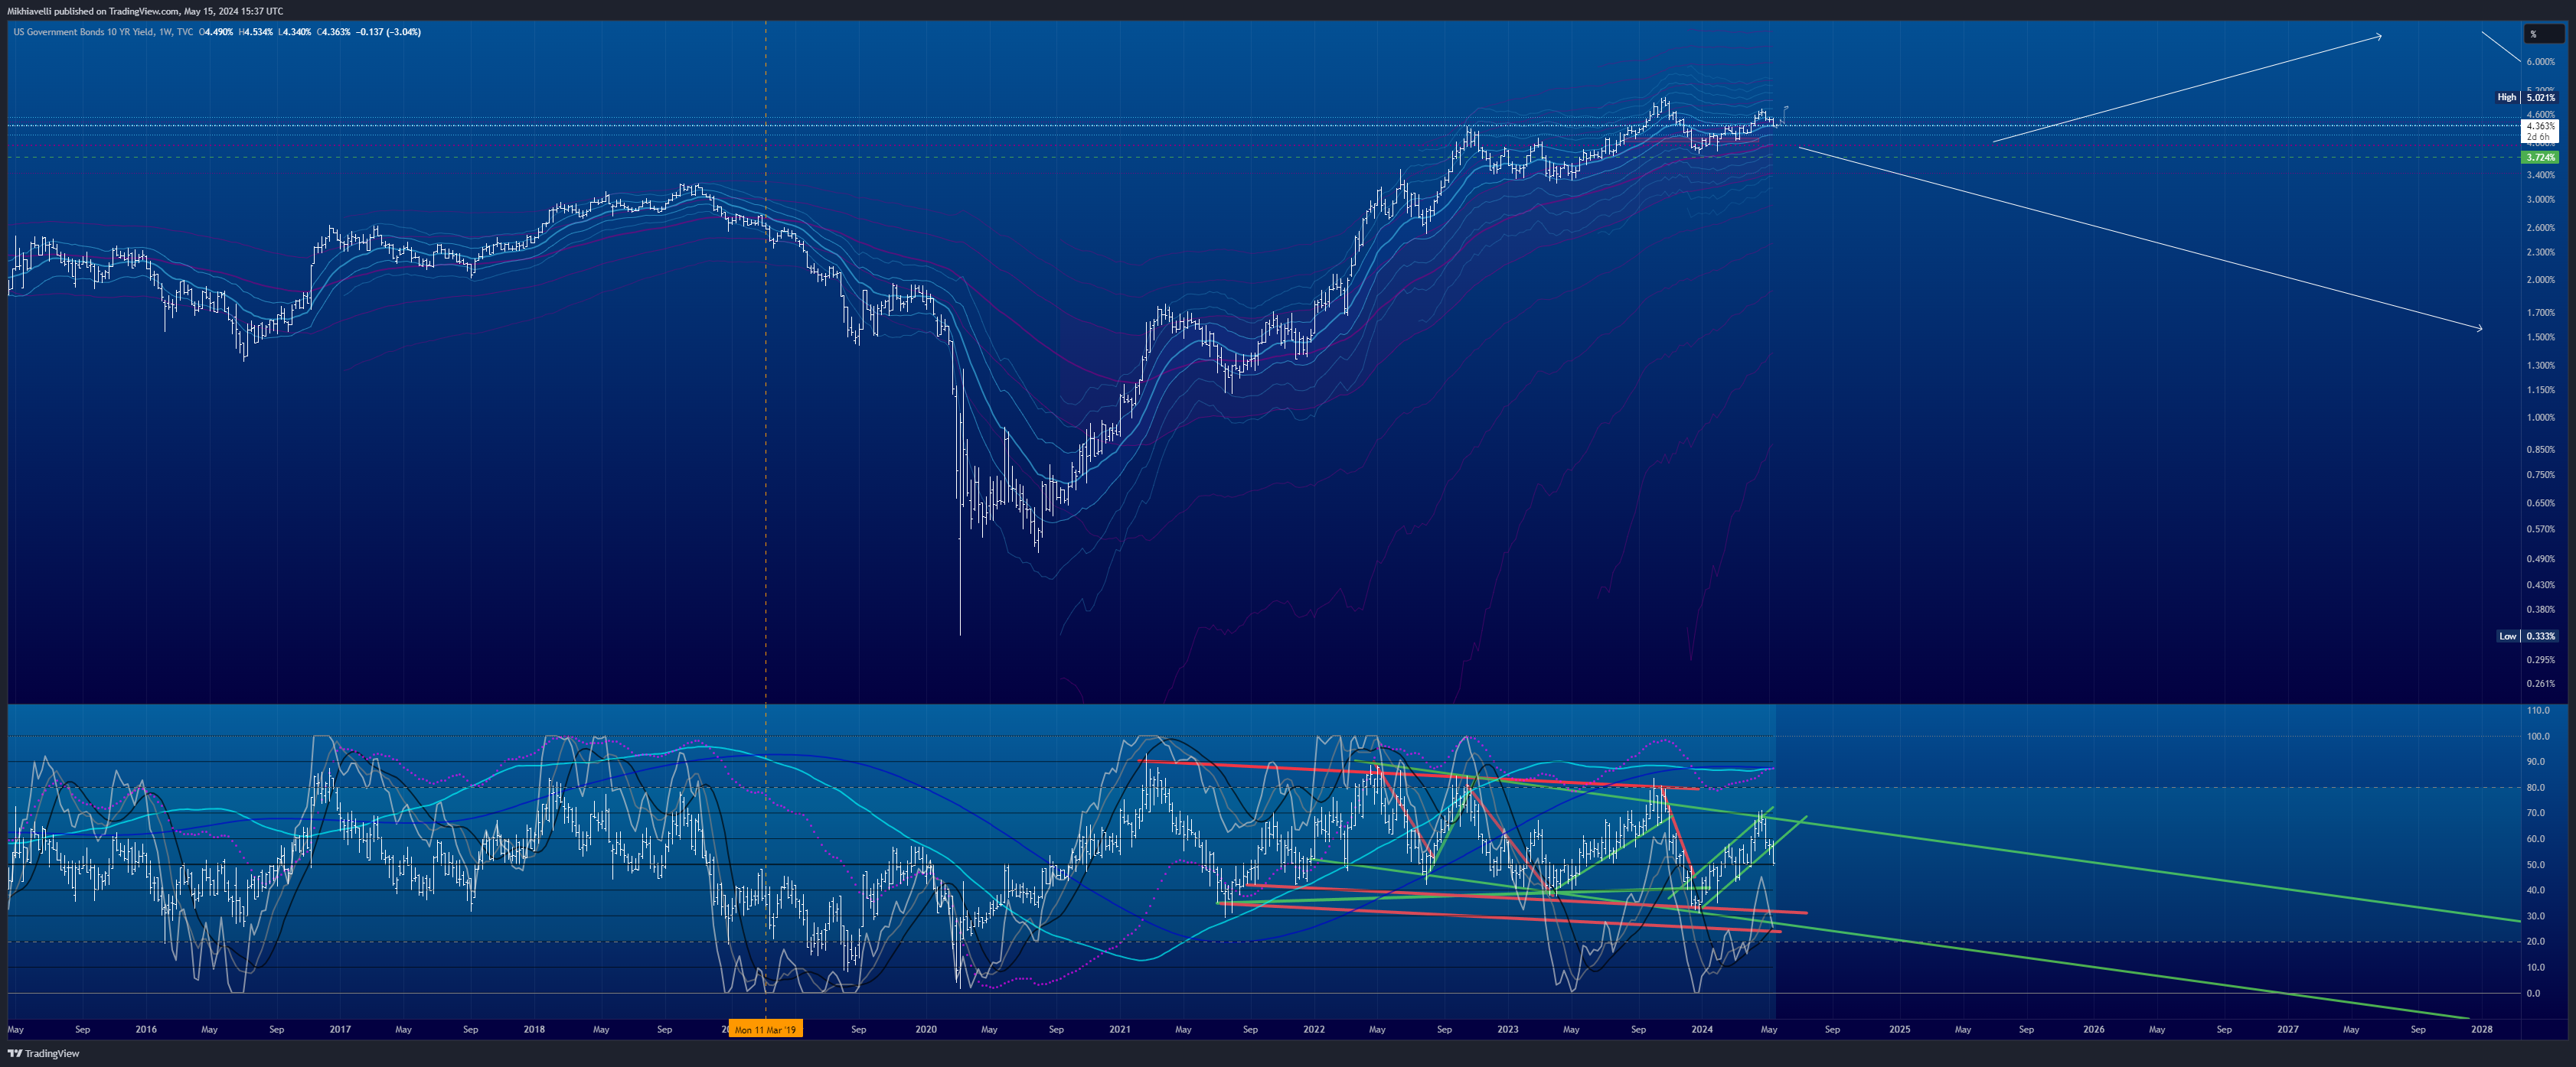Screen dimensions: 2576x1067
Task: Click the 50.0 oscillator axis label
Action: pos(2536,864)
